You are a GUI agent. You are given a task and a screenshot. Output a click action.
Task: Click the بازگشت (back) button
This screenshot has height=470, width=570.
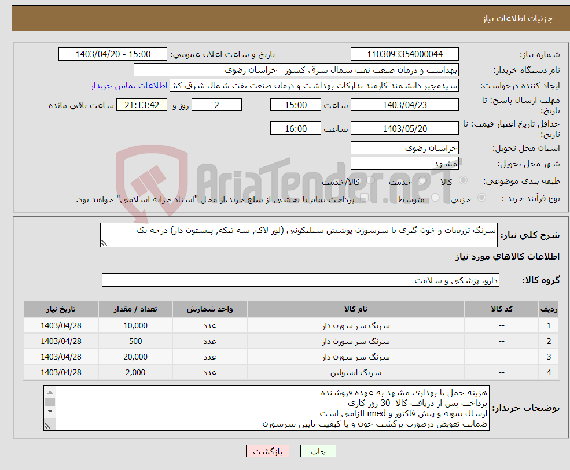[x=267, y=451]
